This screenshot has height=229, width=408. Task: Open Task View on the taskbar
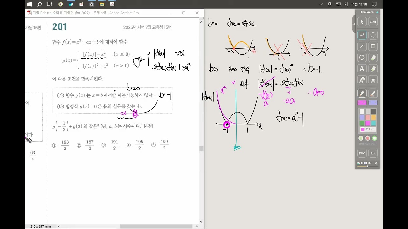pos(49,4)
